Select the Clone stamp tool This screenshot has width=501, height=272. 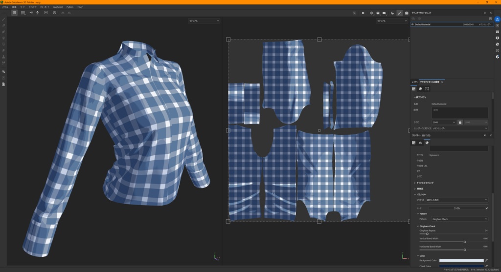[3, 57]
